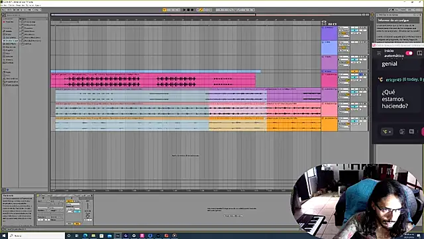Viewport: 424px width, 239px height.
Task: Stop playback with the transport Stop button
Action: [188, 10]
